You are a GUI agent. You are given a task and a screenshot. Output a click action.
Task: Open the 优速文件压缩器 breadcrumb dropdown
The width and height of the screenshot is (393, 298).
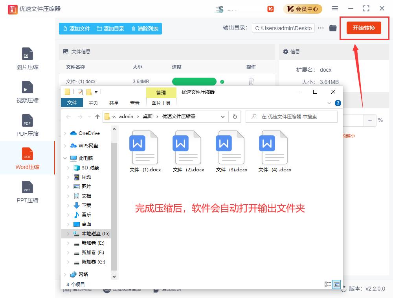[223, 116]
